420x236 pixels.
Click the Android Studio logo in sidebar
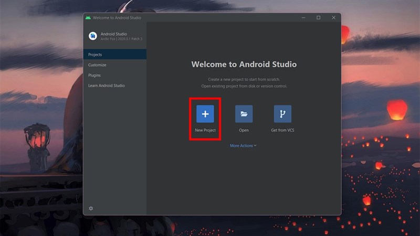tap(92, 36)
